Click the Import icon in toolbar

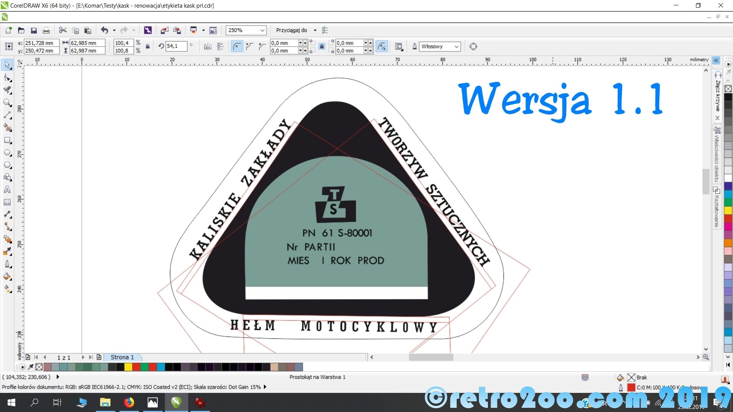[165, 30]
